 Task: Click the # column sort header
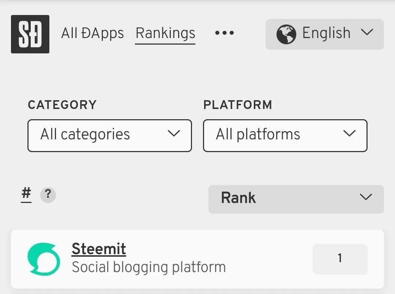pyautogui.click(x=26, y=194)
